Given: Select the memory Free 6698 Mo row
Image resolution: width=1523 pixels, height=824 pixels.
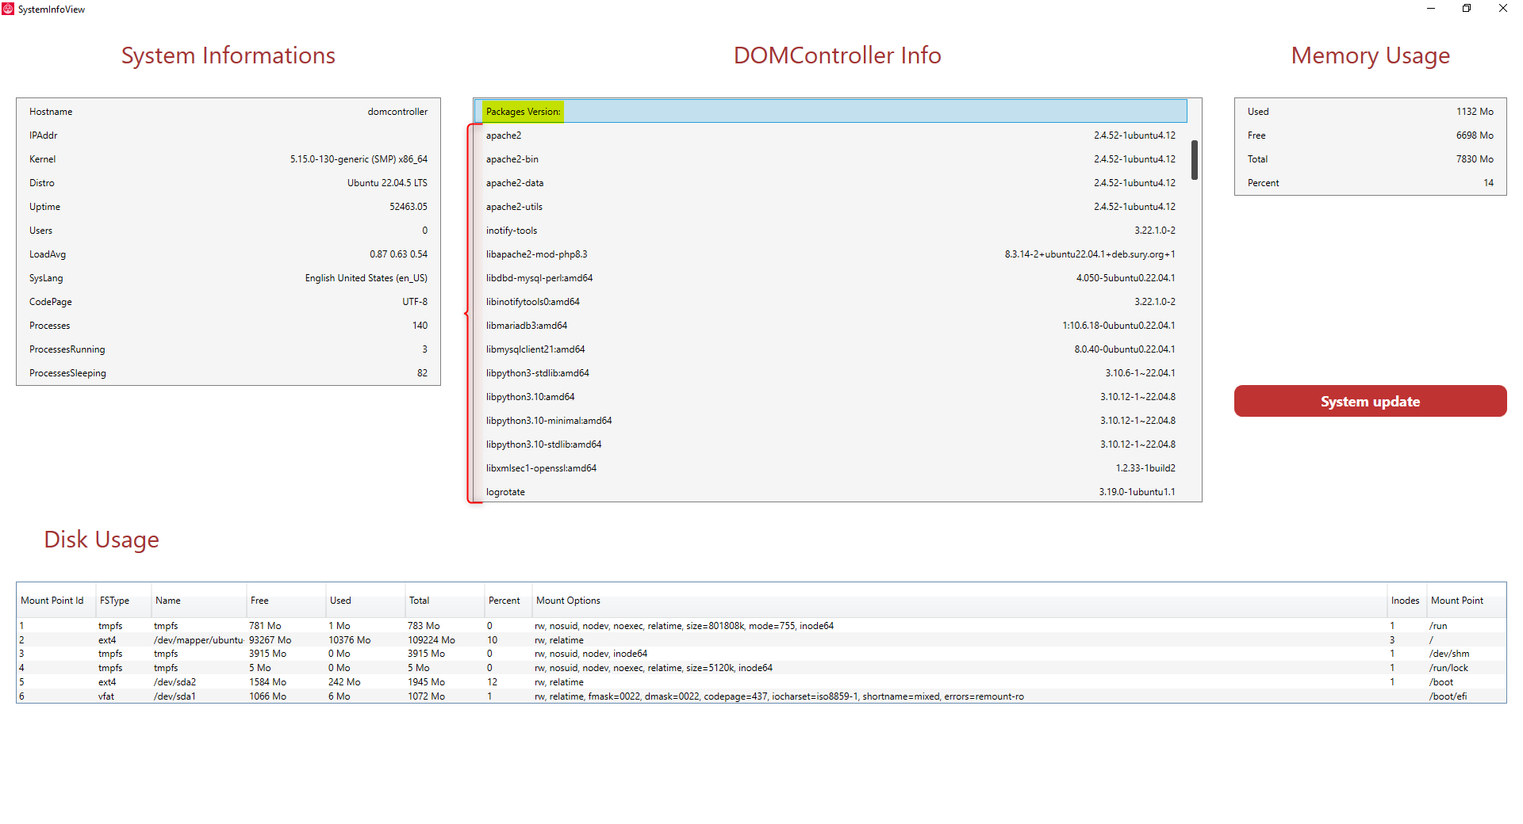Looking at the screenshot, I should [1370, 135].
